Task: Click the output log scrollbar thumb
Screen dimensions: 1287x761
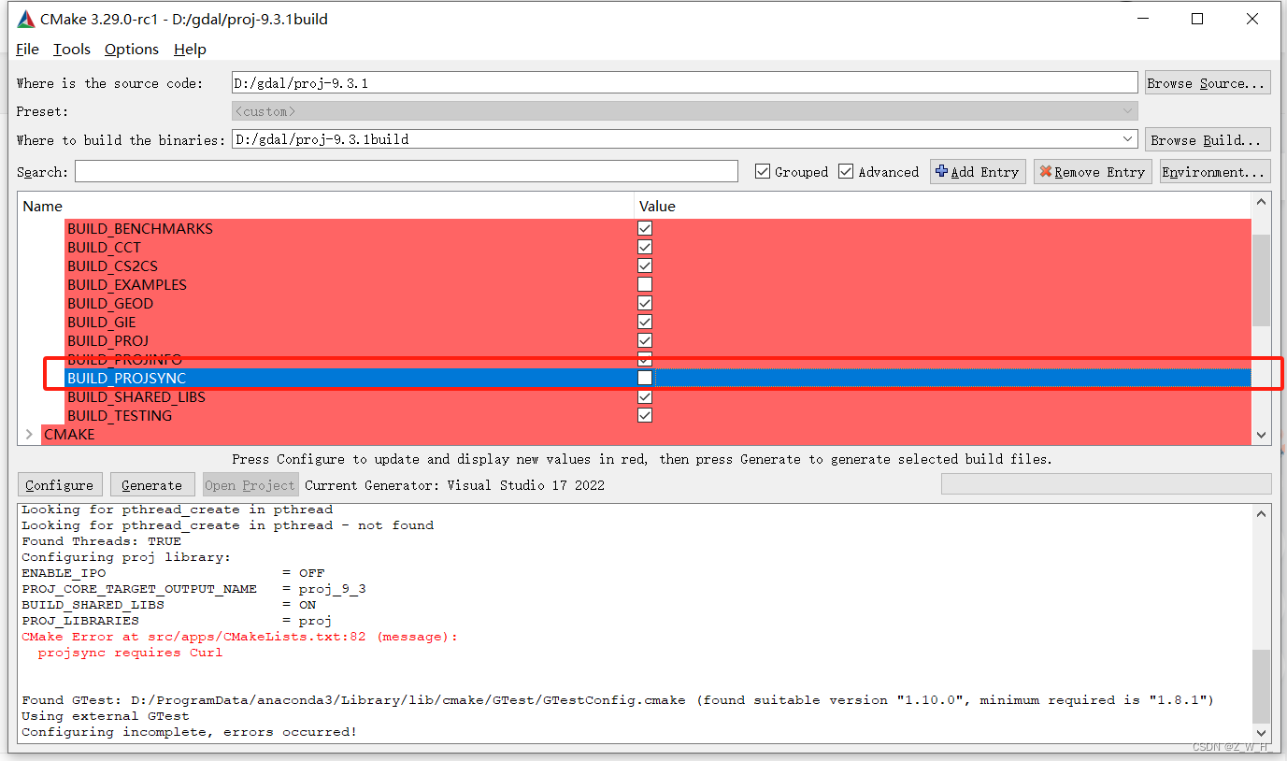Action: tap(1262, 687)
